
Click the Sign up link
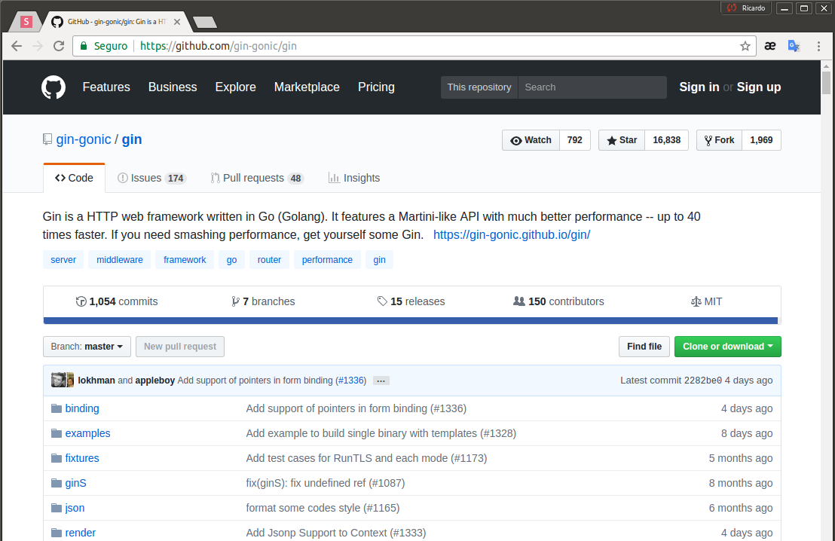point(759,87)
